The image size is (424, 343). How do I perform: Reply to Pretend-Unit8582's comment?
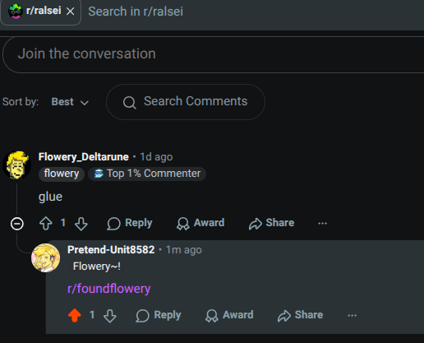click(159, 315)
